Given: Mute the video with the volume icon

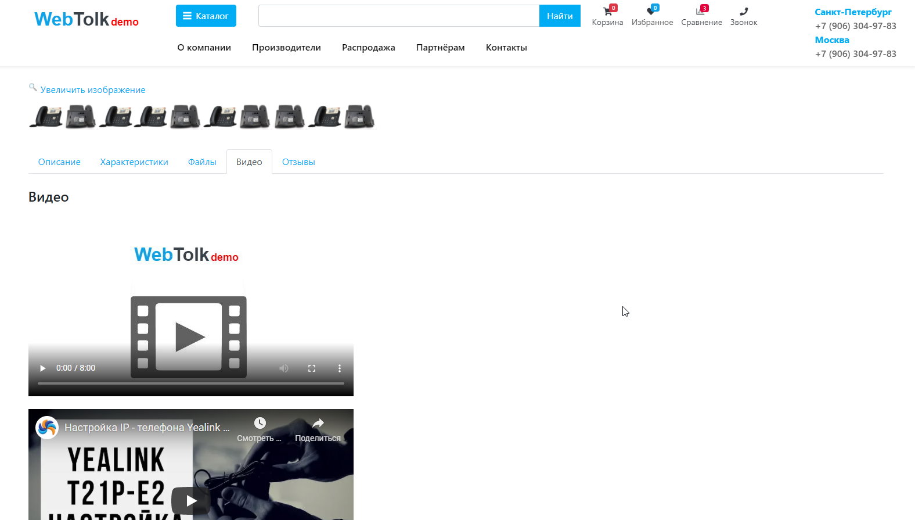Looking at the screenshot, I should 284,368.
